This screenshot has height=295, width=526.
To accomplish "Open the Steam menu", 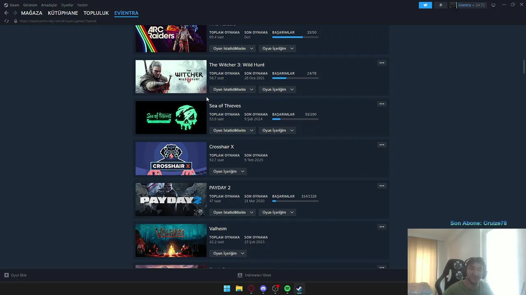I will (14, 5).
